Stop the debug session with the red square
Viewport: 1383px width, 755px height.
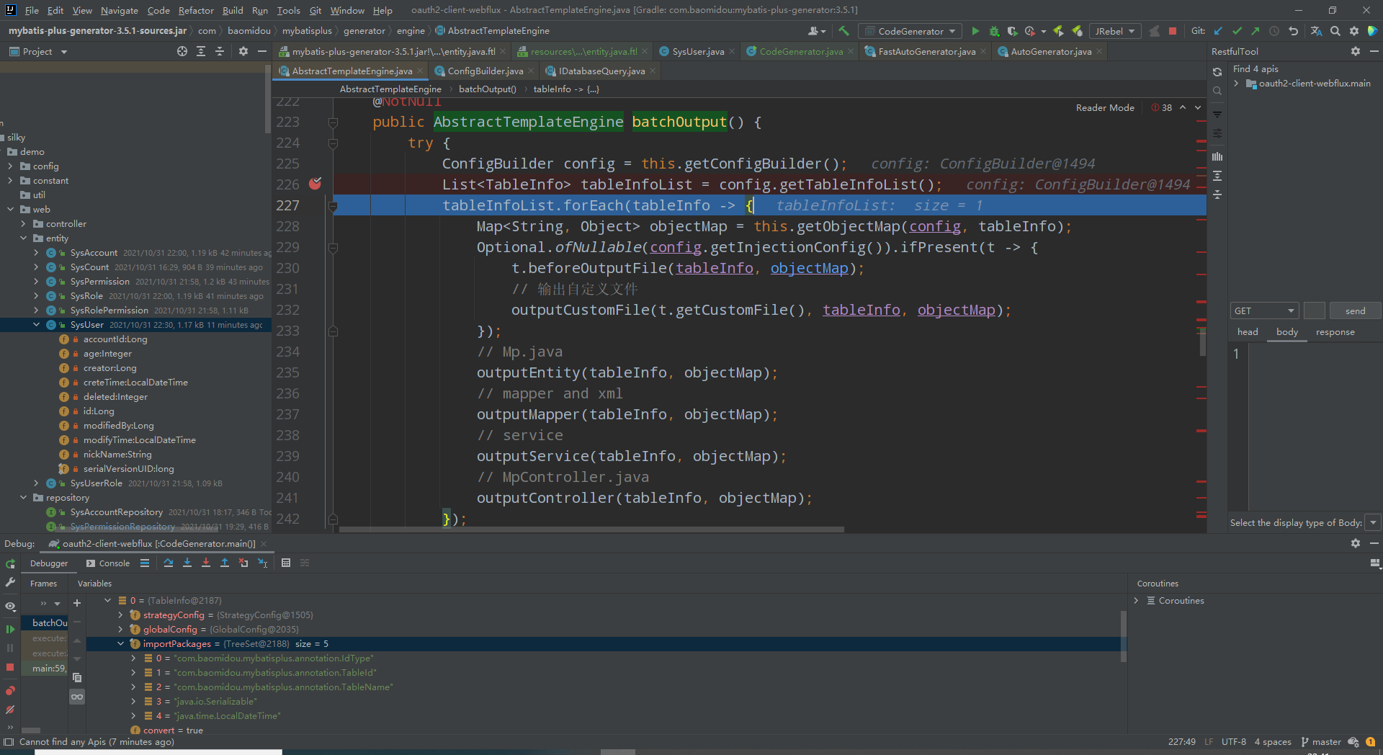click(x=10, y=667)
